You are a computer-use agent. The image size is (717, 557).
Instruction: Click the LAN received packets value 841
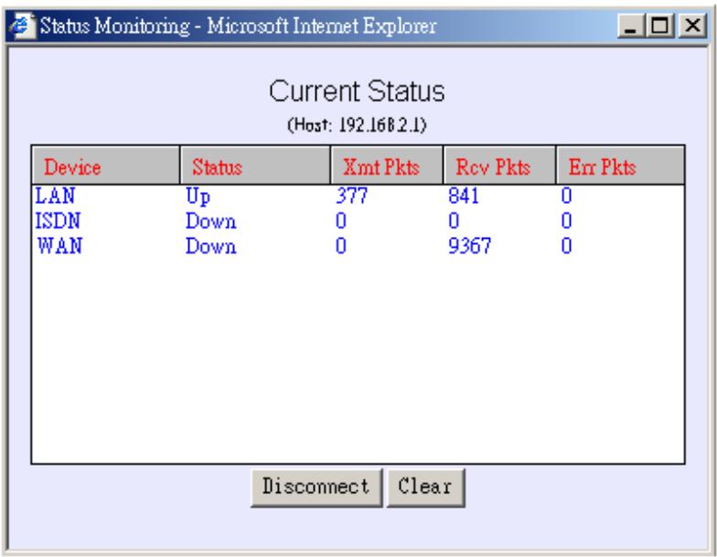[x=464, y=196]
